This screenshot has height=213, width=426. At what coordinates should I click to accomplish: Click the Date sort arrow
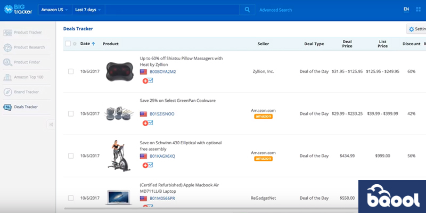(94, 44)
